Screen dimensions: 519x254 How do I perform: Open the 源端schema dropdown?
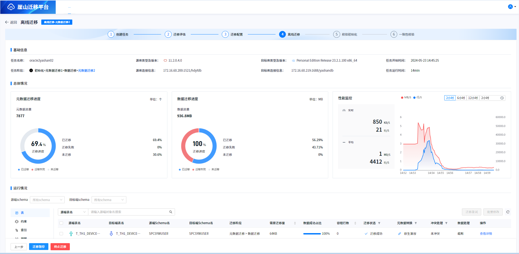coord(47,200)
